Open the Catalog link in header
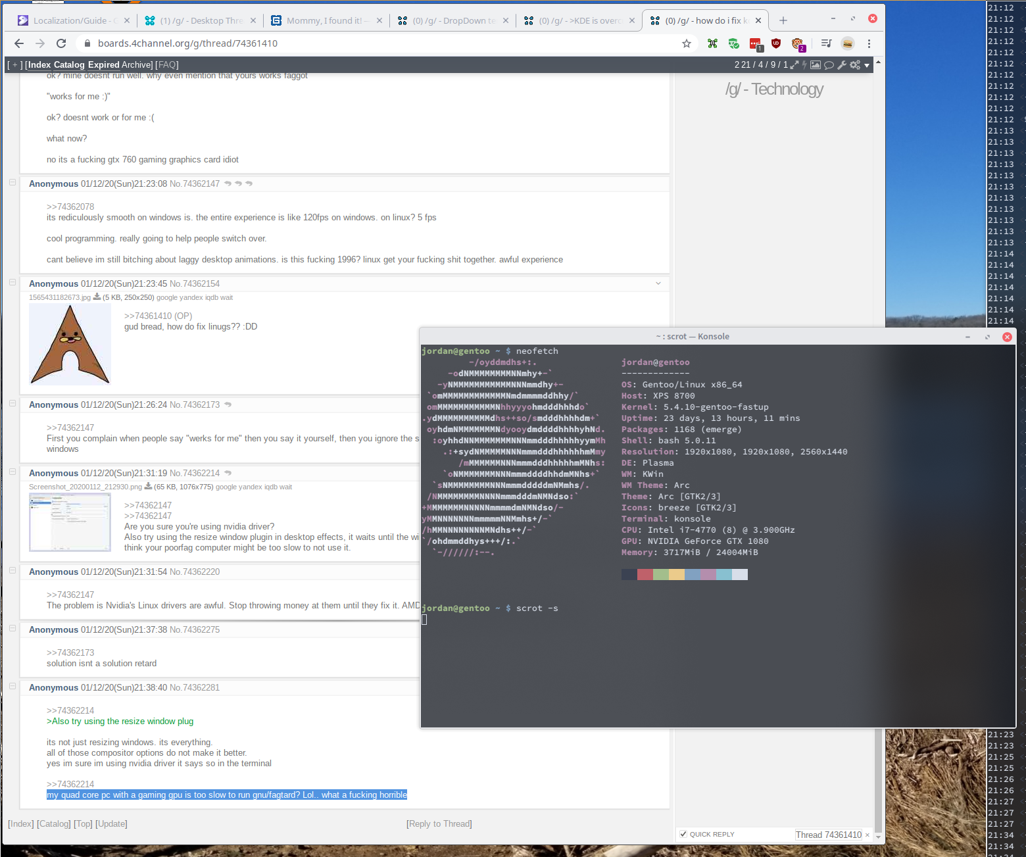The height and width of the screenshot is (857, 1026). click(x=69, y=64)
